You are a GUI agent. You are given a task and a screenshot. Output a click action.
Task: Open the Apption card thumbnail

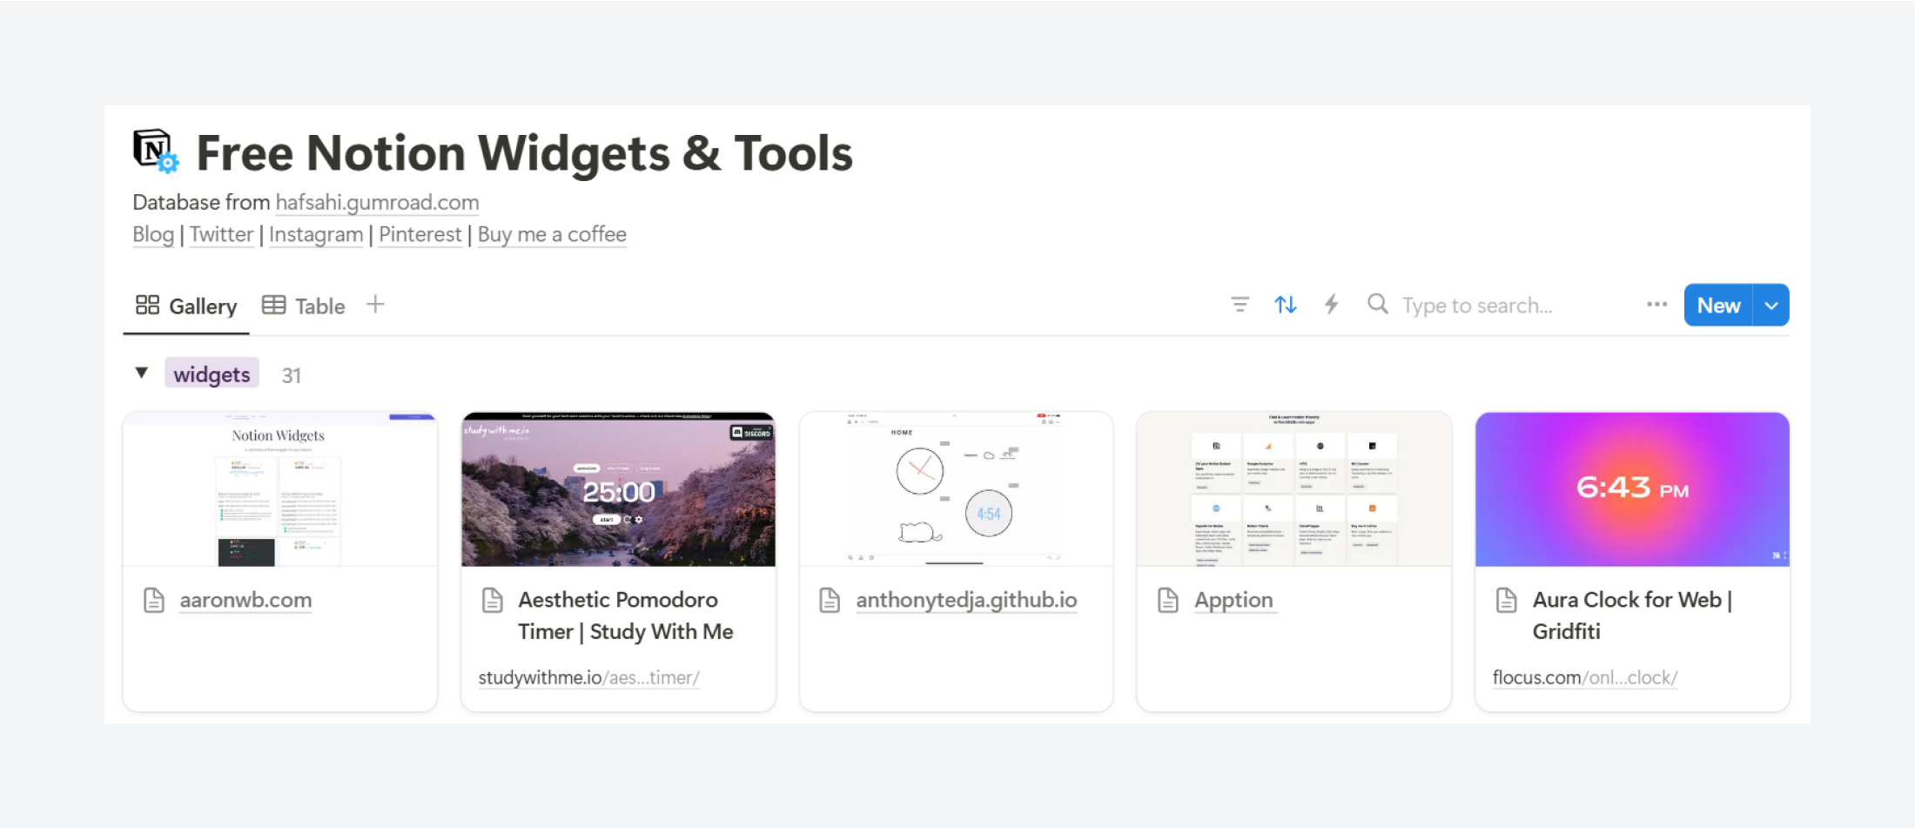(1294, 489)
